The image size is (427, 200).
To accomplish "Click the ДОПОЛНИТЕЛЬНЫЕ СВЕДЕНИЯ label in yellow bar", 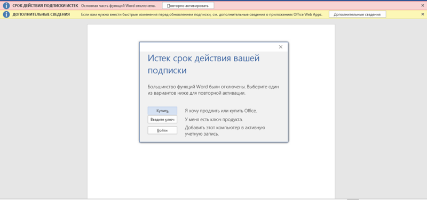I will pos(41,14).
